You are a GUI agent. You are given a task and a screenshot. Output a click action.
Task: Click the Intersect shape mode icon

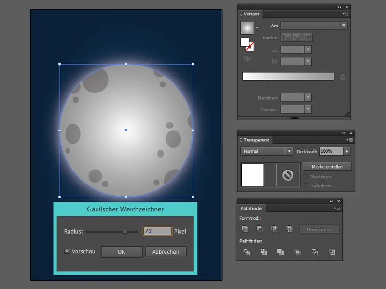point(274,229)
